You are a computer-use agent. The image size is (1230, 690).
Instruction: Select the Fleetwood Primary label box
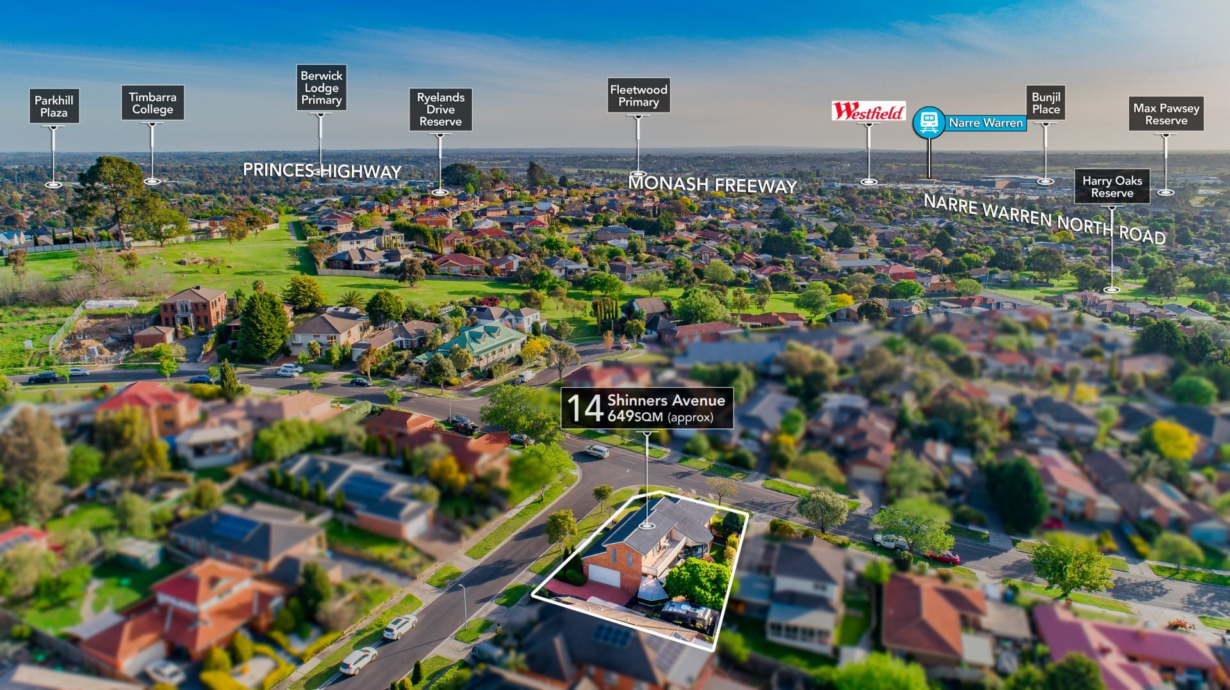click(638, 96)
